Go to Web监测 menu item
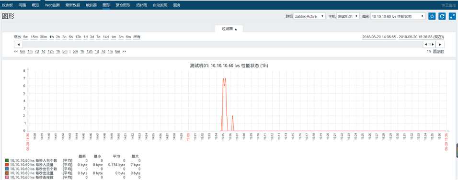 tap(52, 5)
